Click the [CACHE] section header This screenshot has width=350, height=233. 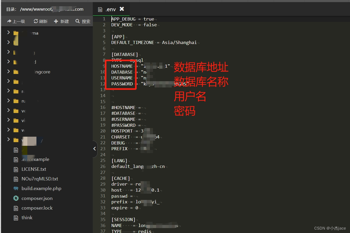[121, 178]
